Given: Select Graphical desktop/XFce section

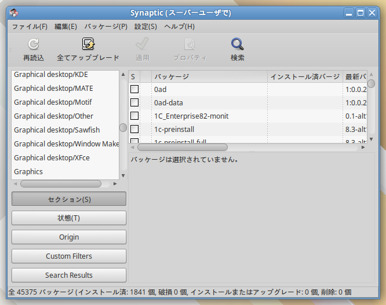Looking at the screenshot, I should click(65, 157).
